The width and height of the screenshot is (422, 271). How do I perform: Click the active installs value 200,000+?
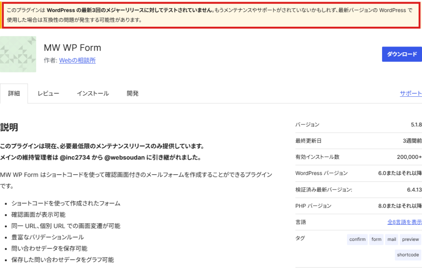click(x=409, y=157)
